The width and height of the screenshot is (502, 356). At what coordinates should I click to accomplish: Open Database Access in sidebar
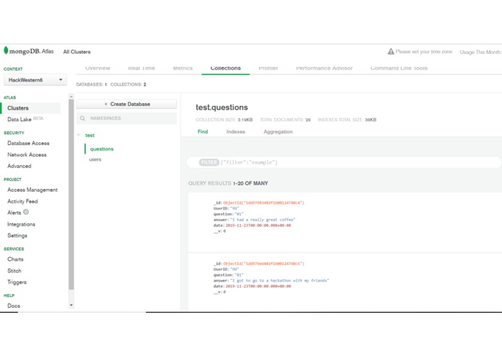pyautogui.click(x=28, y=143)
